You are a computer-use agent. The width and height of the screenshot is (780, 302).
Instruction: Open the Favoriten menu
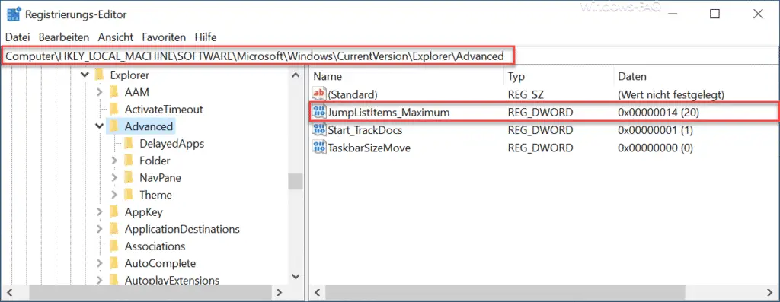point(164,37)
